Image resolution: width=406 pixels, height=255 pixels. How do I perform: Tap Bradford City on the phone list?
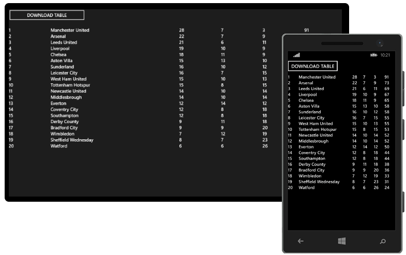[x=311, y=170]
